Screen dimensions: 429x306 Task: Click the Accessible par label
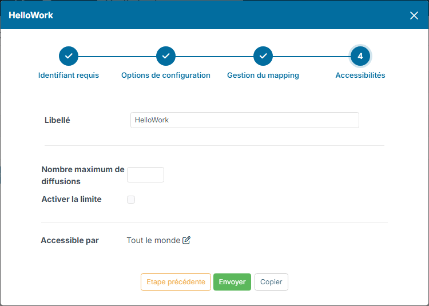pyautogui.click(x=70, y=240)
